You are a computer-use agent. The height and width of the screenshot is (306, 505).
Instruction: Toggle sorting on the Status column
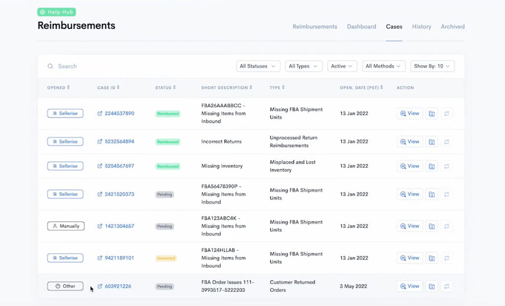[175, 87]
